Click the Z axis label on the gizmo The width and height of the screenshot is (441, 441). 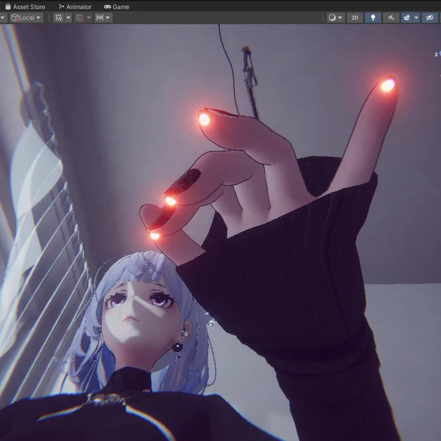(436, 54)
